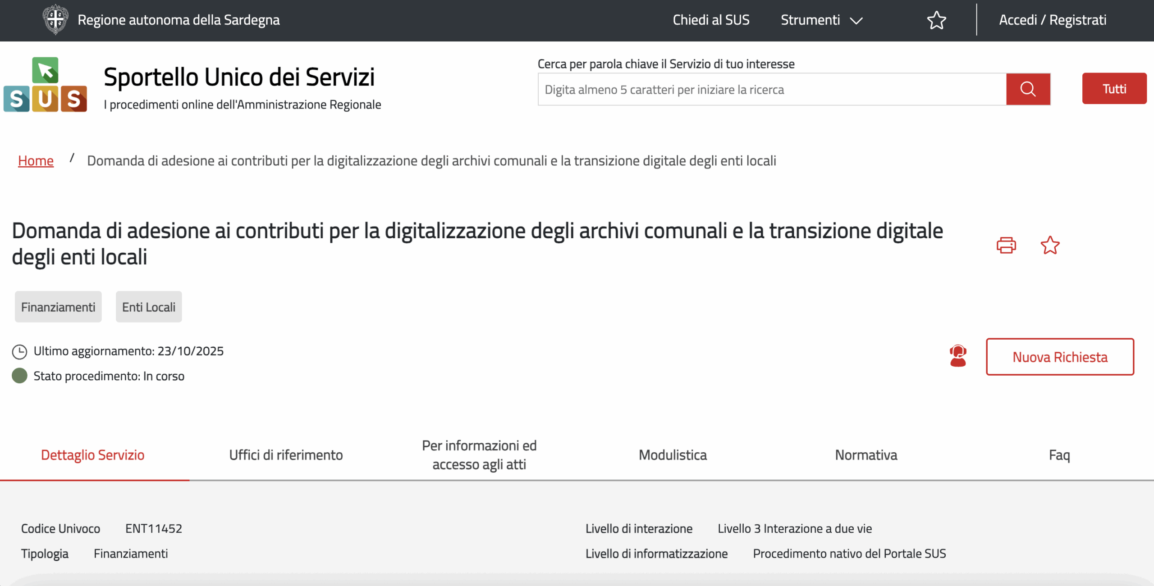Navigate to Home via the breadcrumb link
The width and height of the screenshot is (1154, 586).
pos(36,160)
